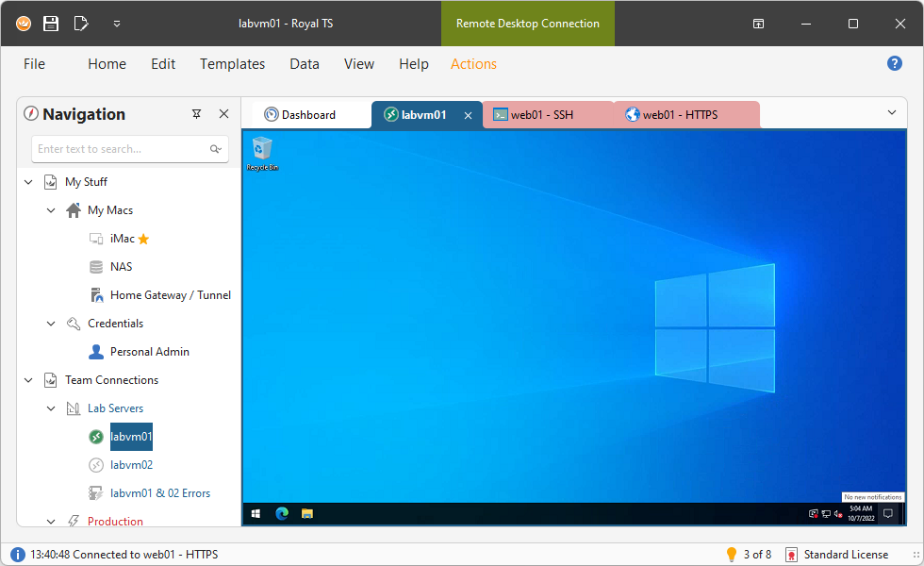Viewport: 924px width, 566px height.
Task: Collapse the My Stuff tree node
Action: point(28,182)
